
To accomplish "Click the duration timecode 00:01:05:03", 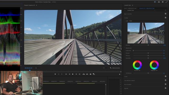I will (x=116, y=68).
